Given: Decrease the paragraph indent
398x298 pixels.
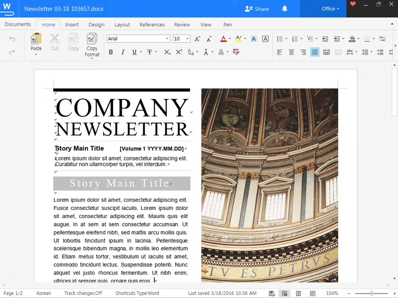Looking at the screenshot, I should 325,39.
